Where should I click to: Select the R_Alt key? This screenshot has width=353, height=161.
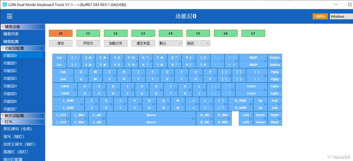205,118
